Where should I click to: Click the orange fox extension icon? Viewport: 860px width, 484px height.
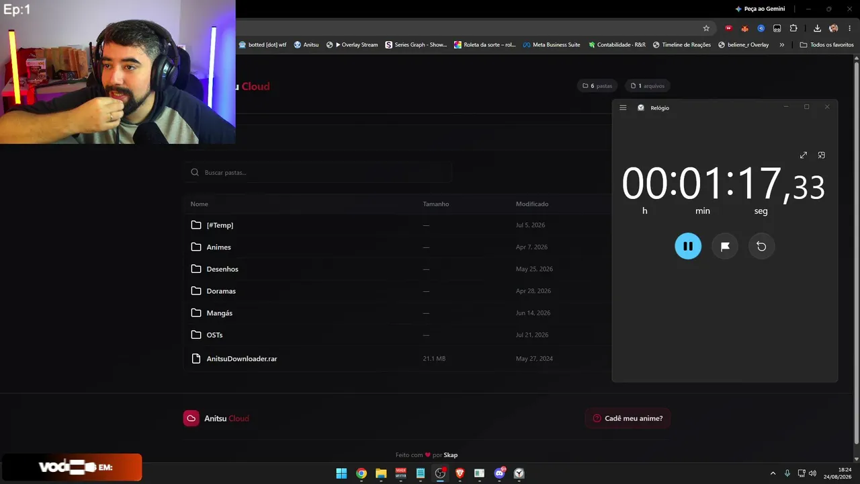pyautogui.click(x=744, y=28)
